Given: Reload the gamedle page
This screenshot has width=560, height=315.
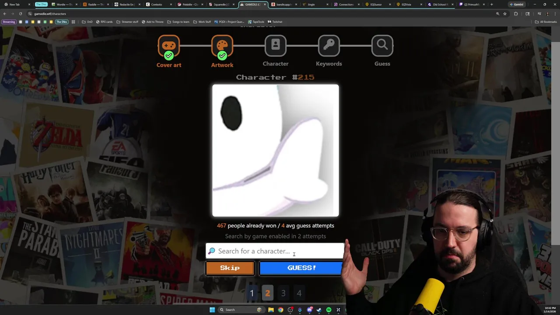Looking at the screenshot, I should point(20,14).
